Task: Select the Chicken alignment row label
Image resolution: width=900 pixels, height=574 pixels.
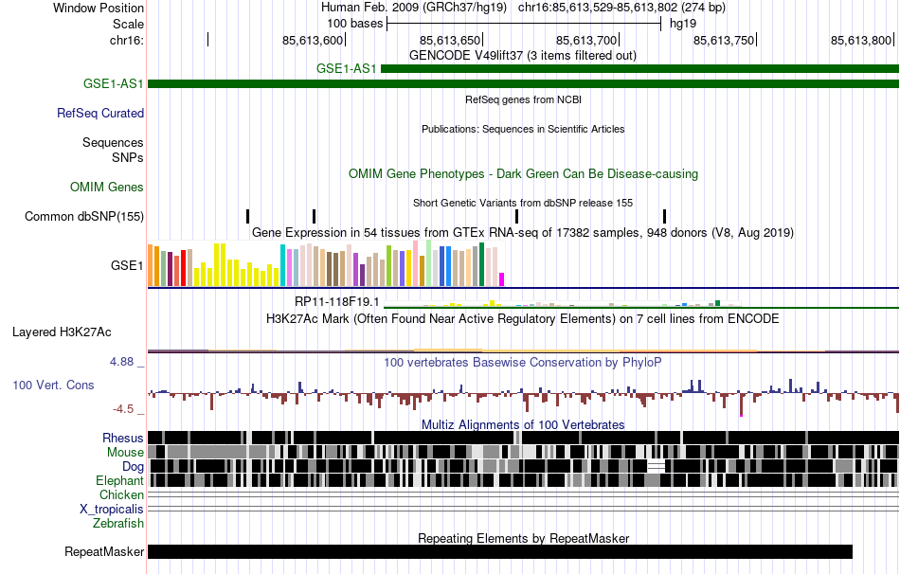Action: point(121,494)
